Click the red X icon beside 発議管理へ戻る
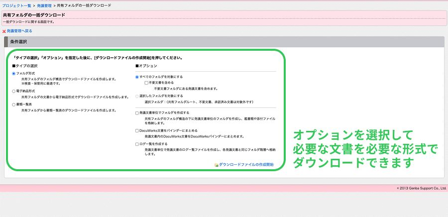 point(4,31)
